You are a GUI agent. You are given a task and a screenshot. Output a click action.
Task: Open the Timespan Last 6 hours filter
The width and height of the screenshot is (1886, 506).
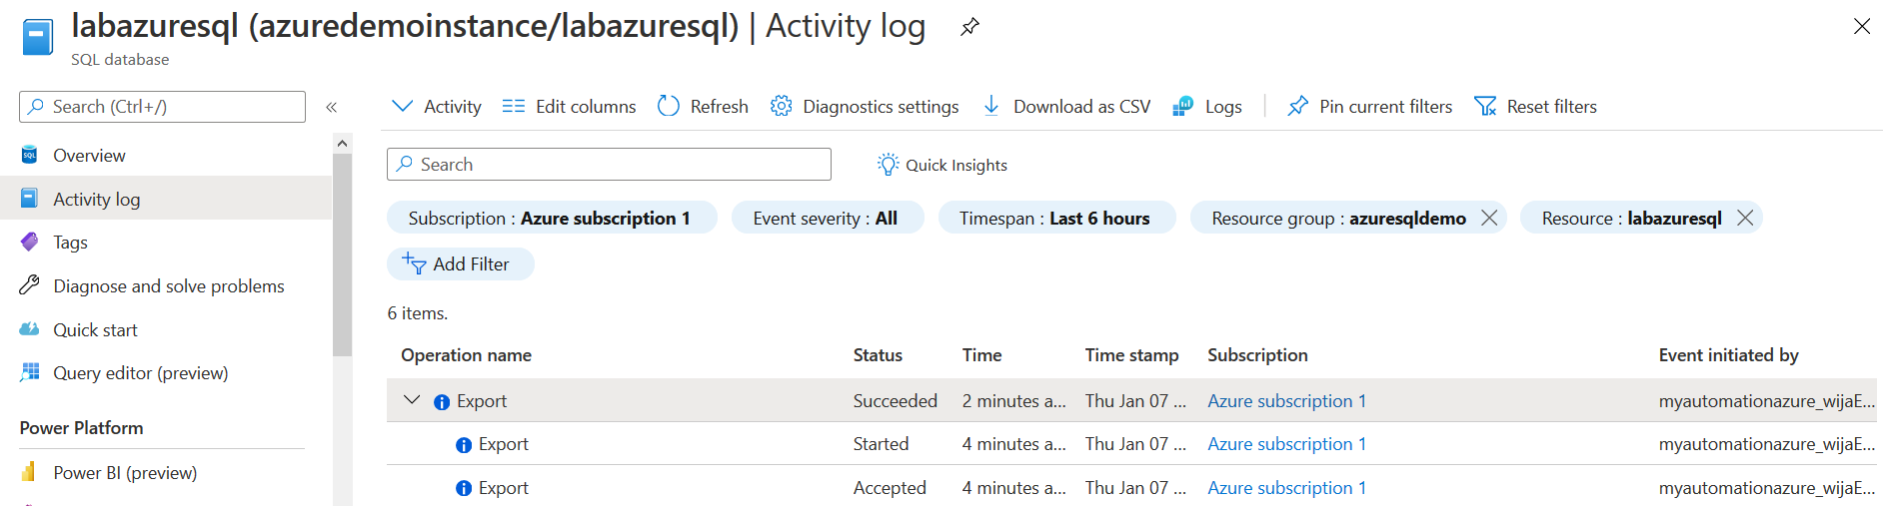[1055, 218]
